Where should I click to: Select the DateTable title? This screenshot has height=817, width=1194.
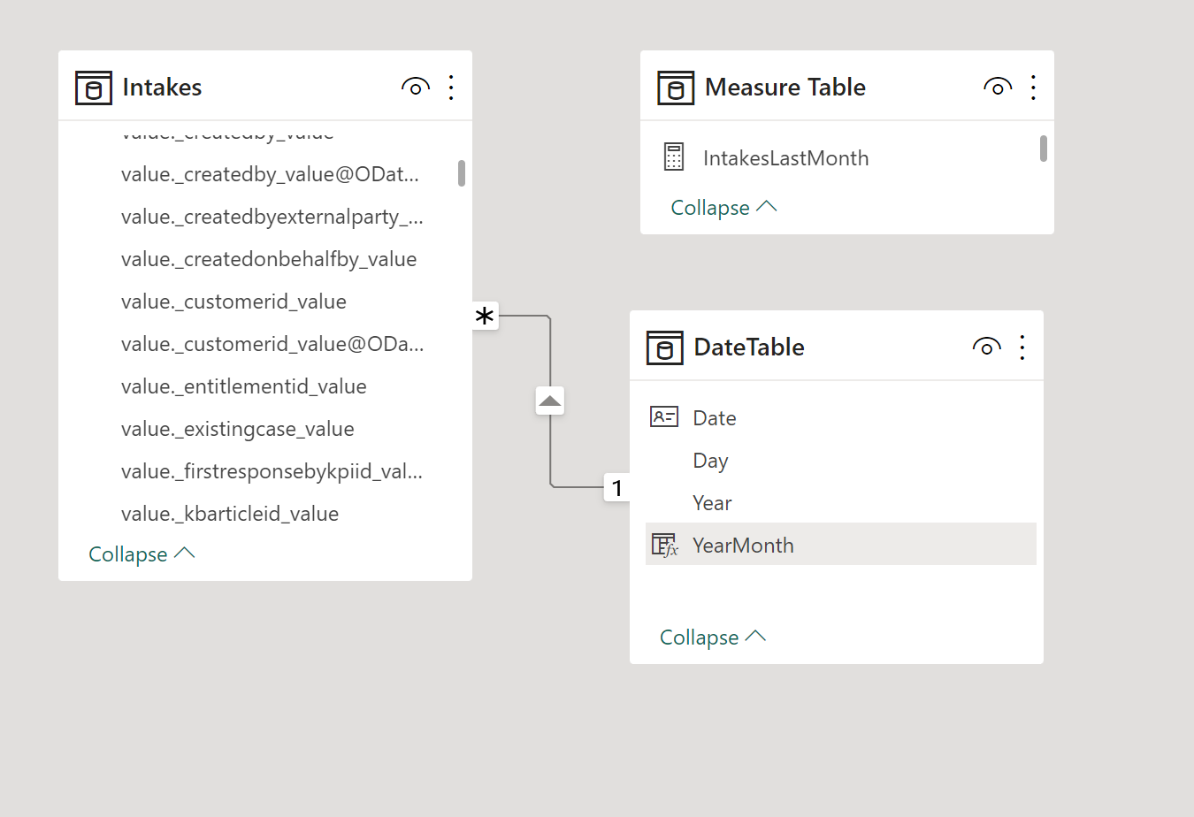tap(749, 347)
